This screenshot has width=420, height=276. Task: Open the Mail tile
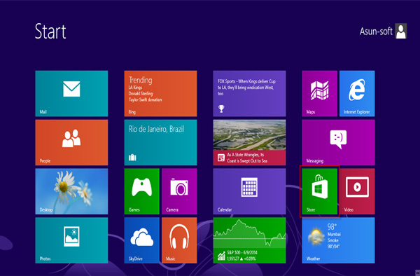[71, 94]
